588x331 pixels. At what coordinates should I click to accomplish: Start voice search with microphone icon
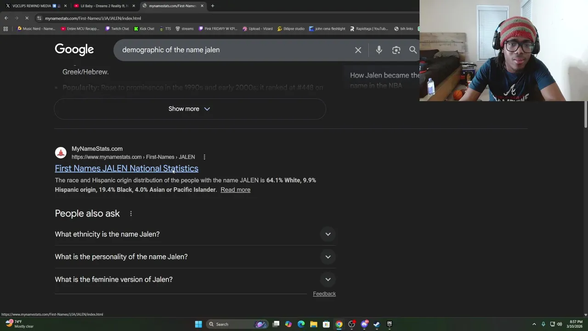click(379, 50)
